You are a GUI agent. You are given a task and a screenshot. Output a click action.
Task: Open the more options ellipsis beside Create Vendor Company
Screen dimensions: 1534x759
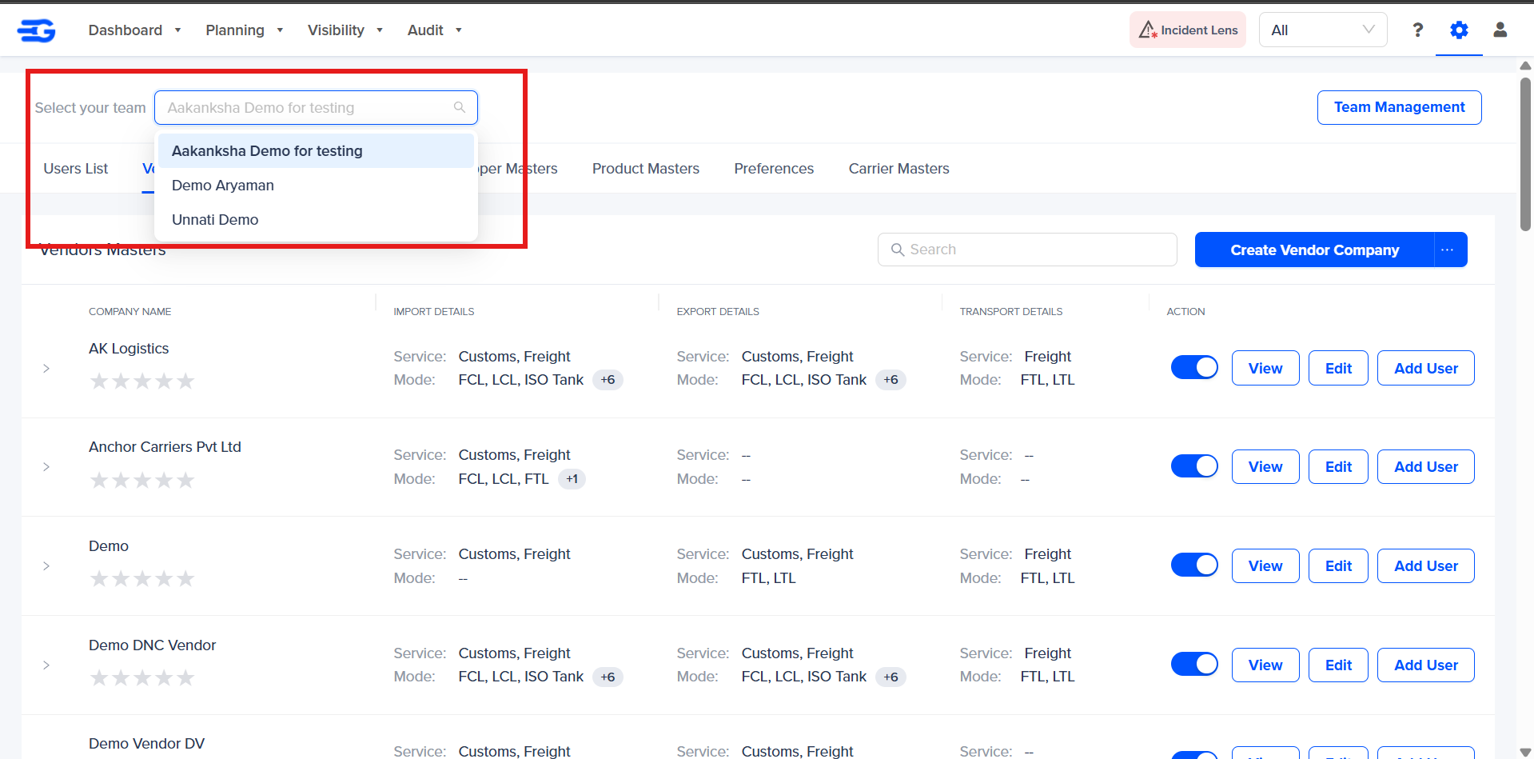1448,250
